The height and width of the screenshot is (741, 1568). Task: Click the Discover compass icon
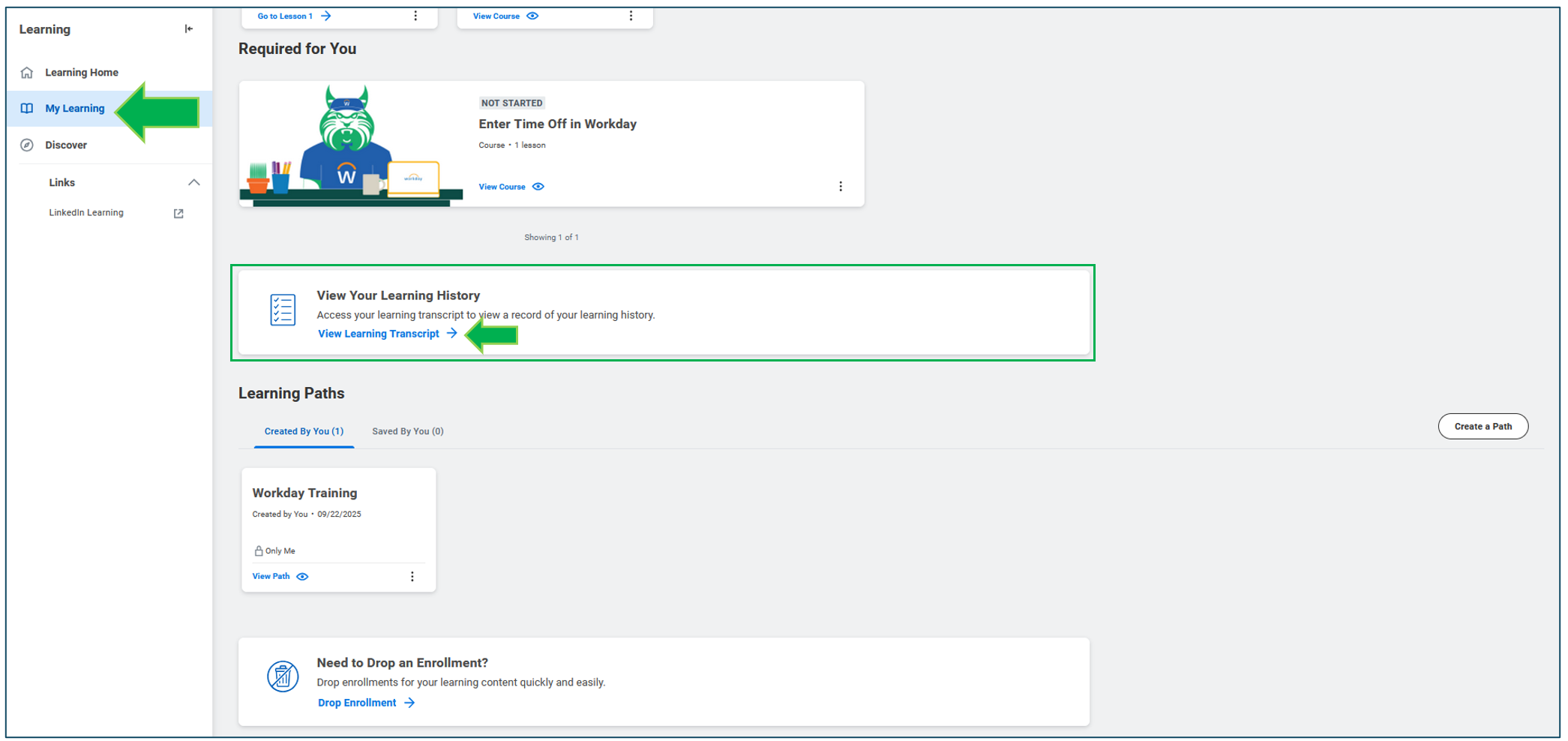27,145
